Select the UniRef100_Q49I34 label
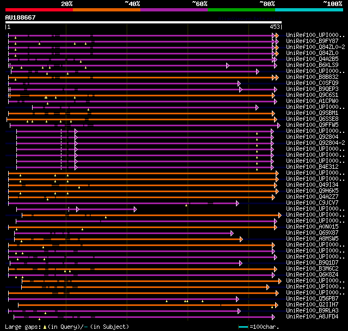The width and height of the screenshot is (348, 331). pyautogui.click(x=312, y=185)
